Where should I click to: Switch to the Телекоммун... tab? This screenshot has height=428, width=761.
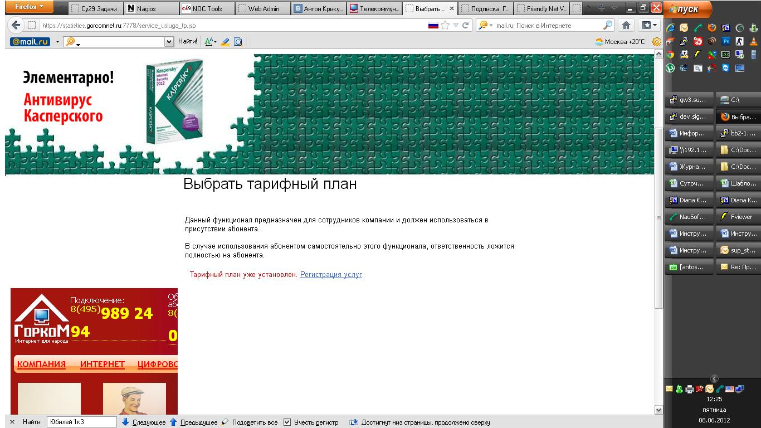coord(373,8)
